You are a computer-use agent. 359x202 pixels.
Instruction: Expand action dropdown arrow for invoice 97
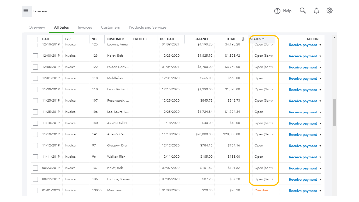coord(320,146)
